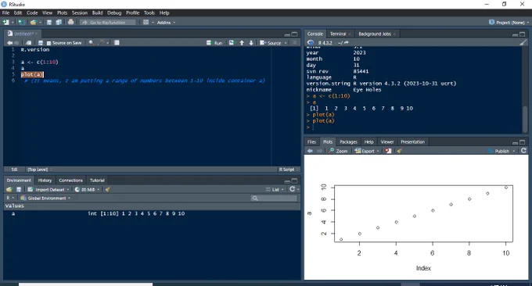Viewport: 532px width, 286px height.
Task: Open the Addins dropdown
Action: [166, 23]
